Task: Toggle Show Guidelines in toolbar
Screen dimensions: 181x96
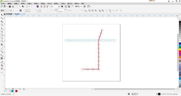Action: (72, 6)
